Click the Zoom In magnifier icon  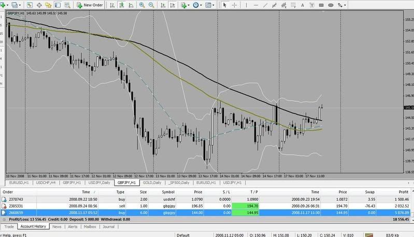142,5
